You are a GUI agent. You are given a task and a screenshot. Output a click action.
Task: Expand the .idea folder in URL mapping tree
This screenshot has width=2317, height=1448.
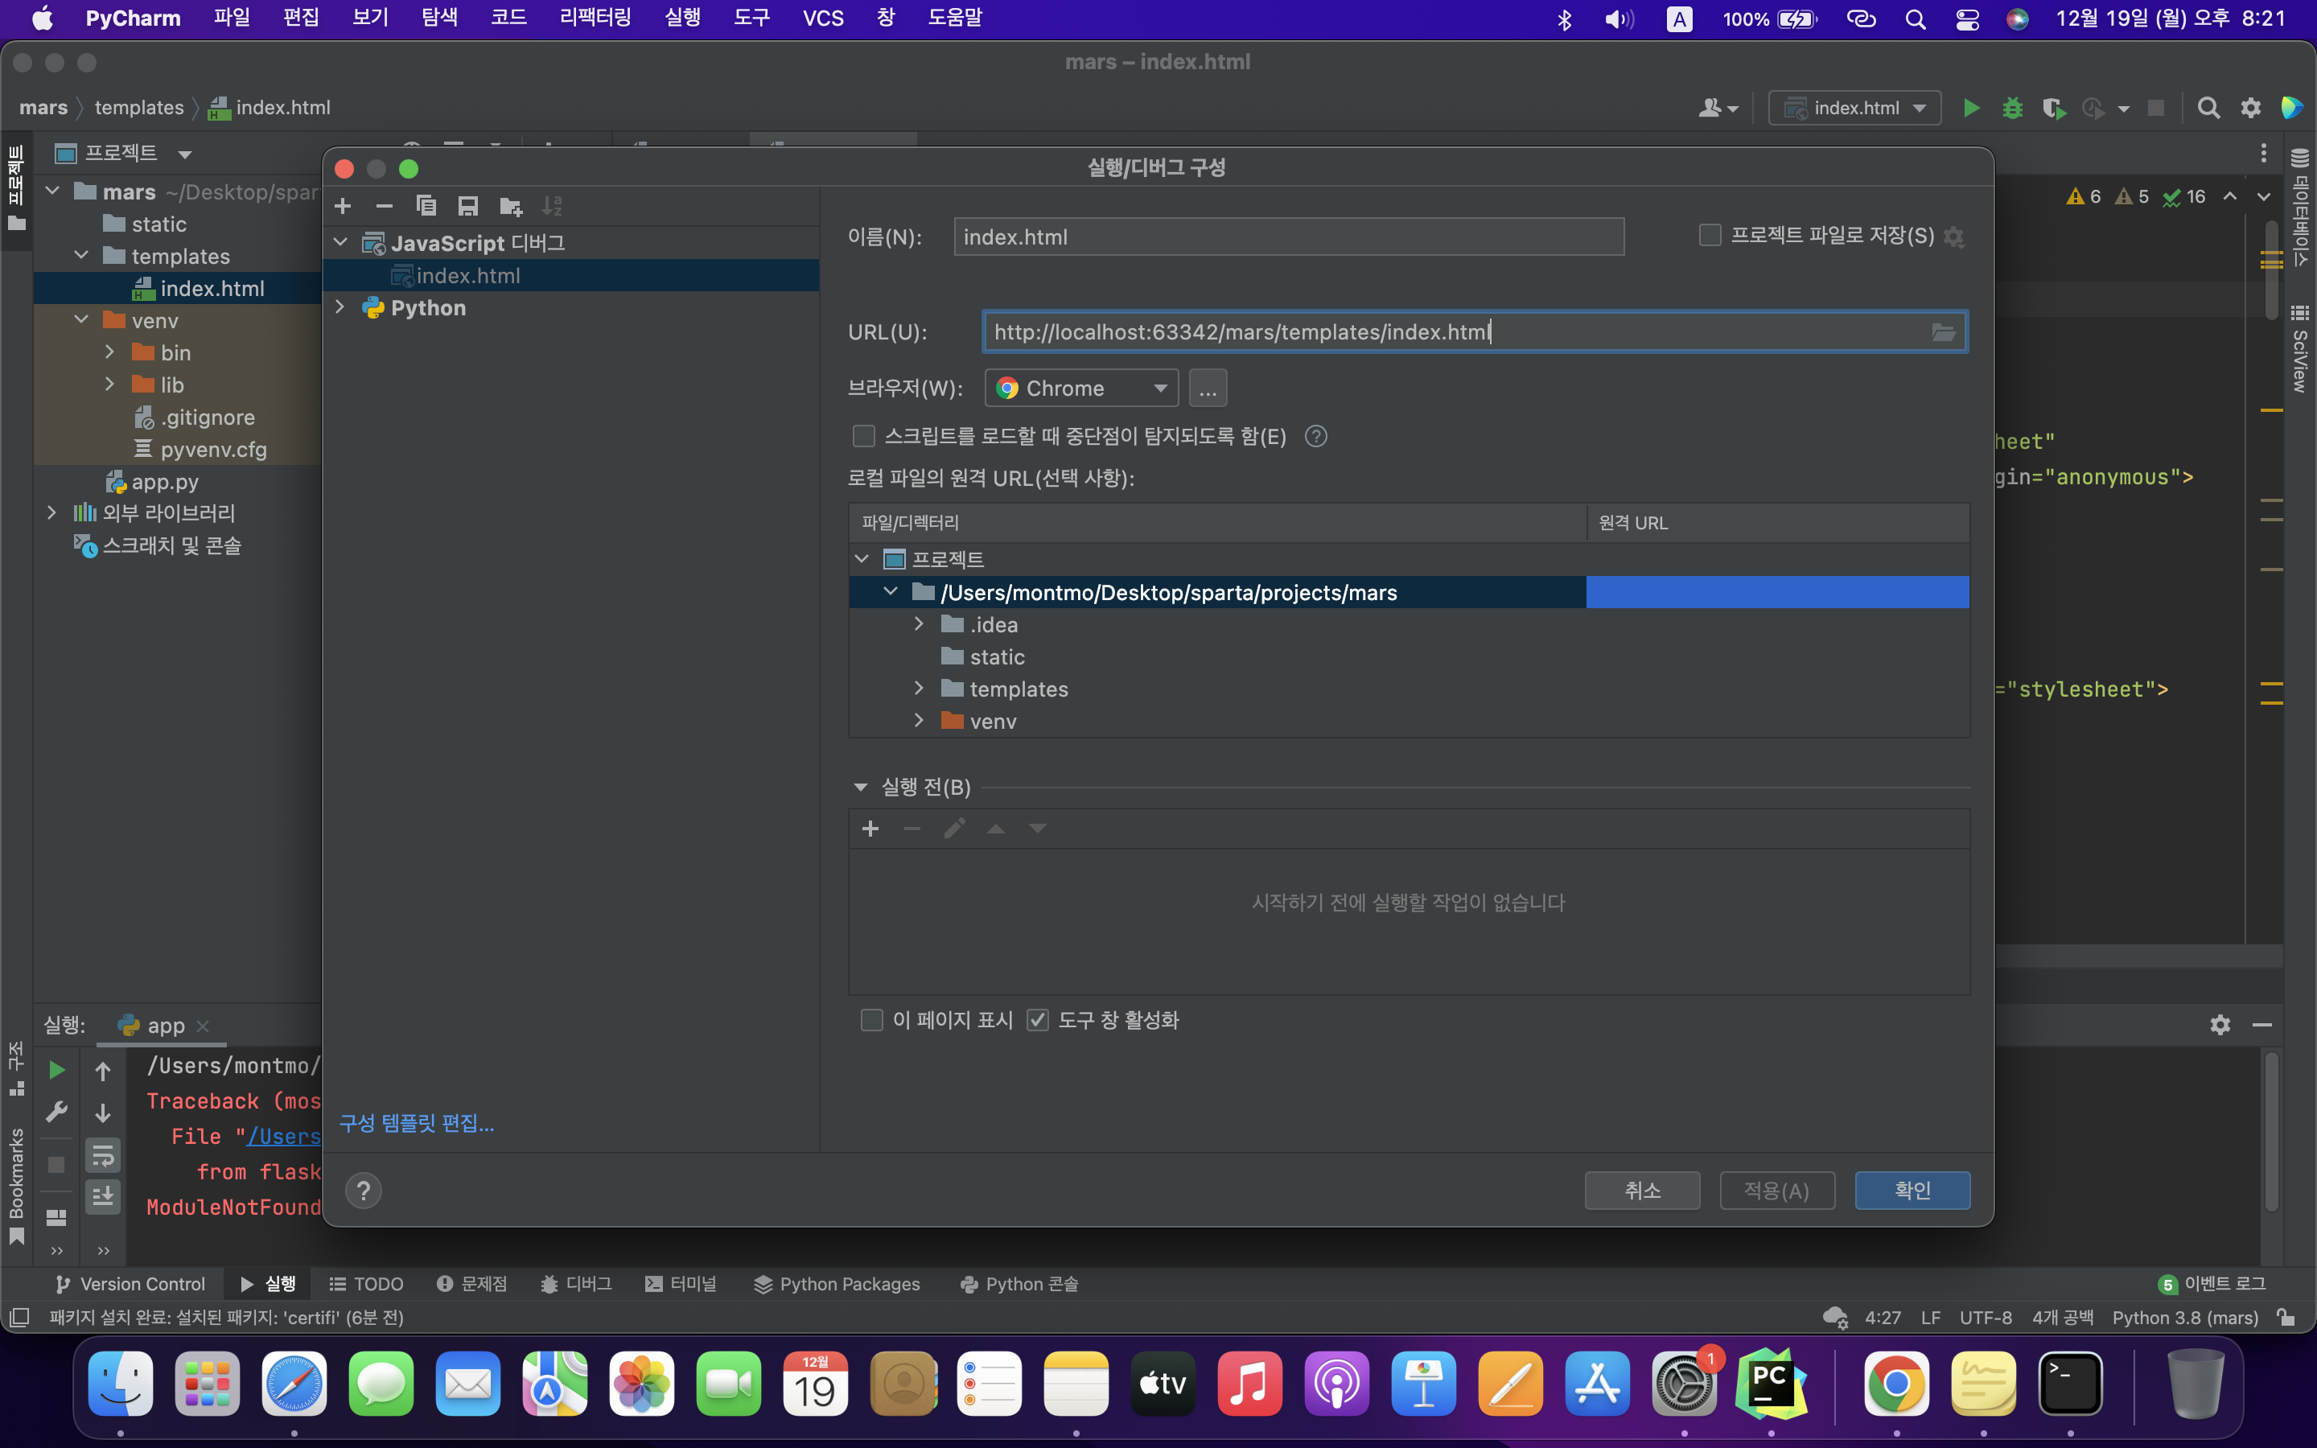[919, 624]
